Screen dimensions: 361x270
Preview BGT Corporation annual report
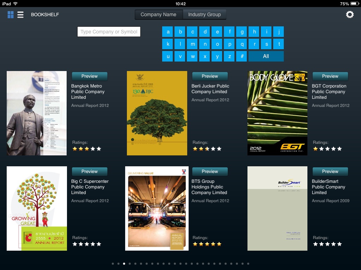(330, 76)
